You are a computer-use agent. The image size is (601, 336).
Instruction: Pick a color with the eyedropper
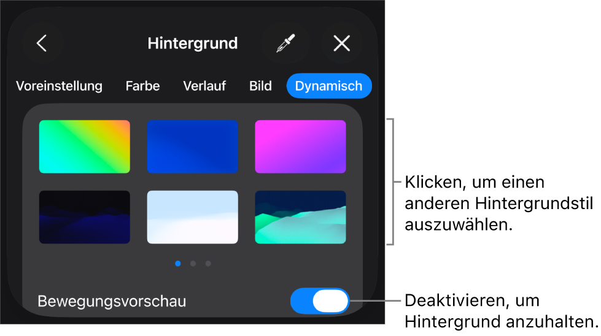285,44
